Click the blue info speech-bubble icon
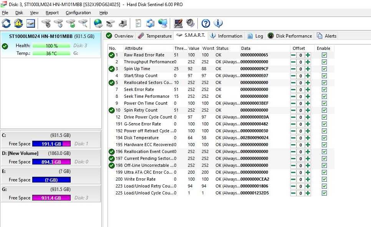Image resolution: width=371 pixels, height=227 pixels. pyautogui.click(x=218, y=23)
